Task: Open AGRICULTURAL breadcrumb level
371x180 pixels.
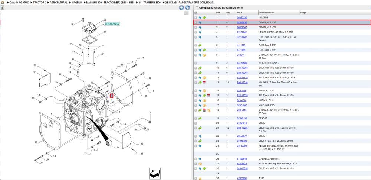Action: click(x=59, y=2)
